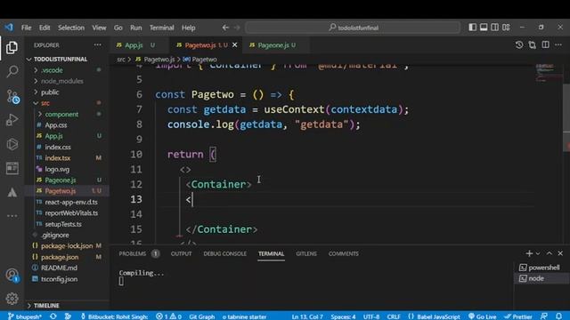Split the editor right
This screenshot has width=570, height=320.
tap(545, 44)
